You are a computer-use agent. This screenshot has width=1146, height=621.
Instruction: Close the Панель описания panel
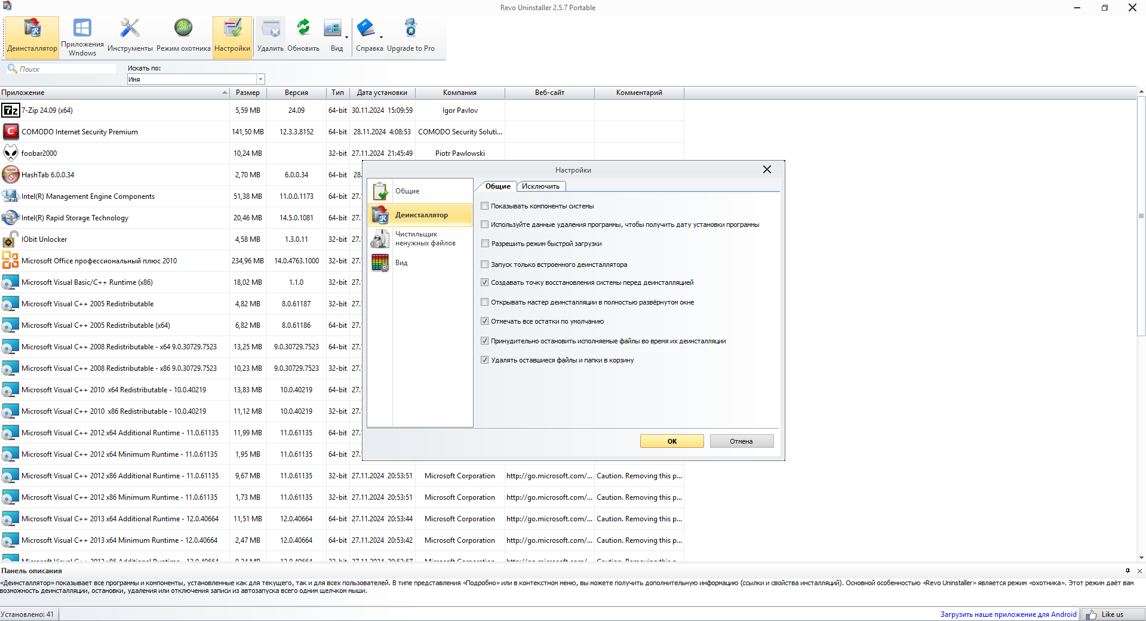(1139, 571)
